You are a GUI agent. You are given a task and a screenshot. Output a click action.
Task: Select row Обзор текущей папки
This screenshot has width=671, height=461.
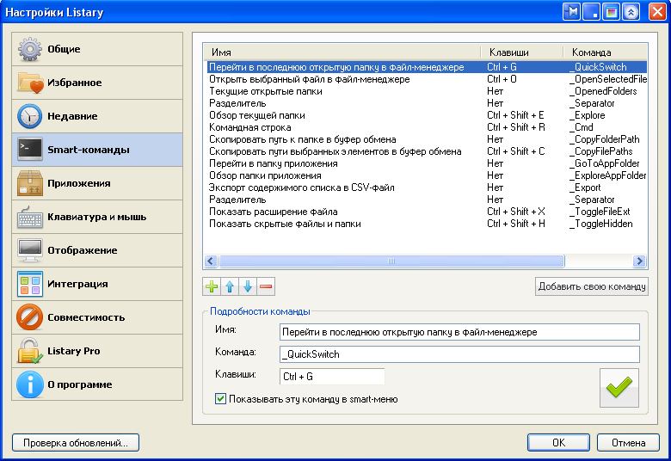[x=427, y=115]
